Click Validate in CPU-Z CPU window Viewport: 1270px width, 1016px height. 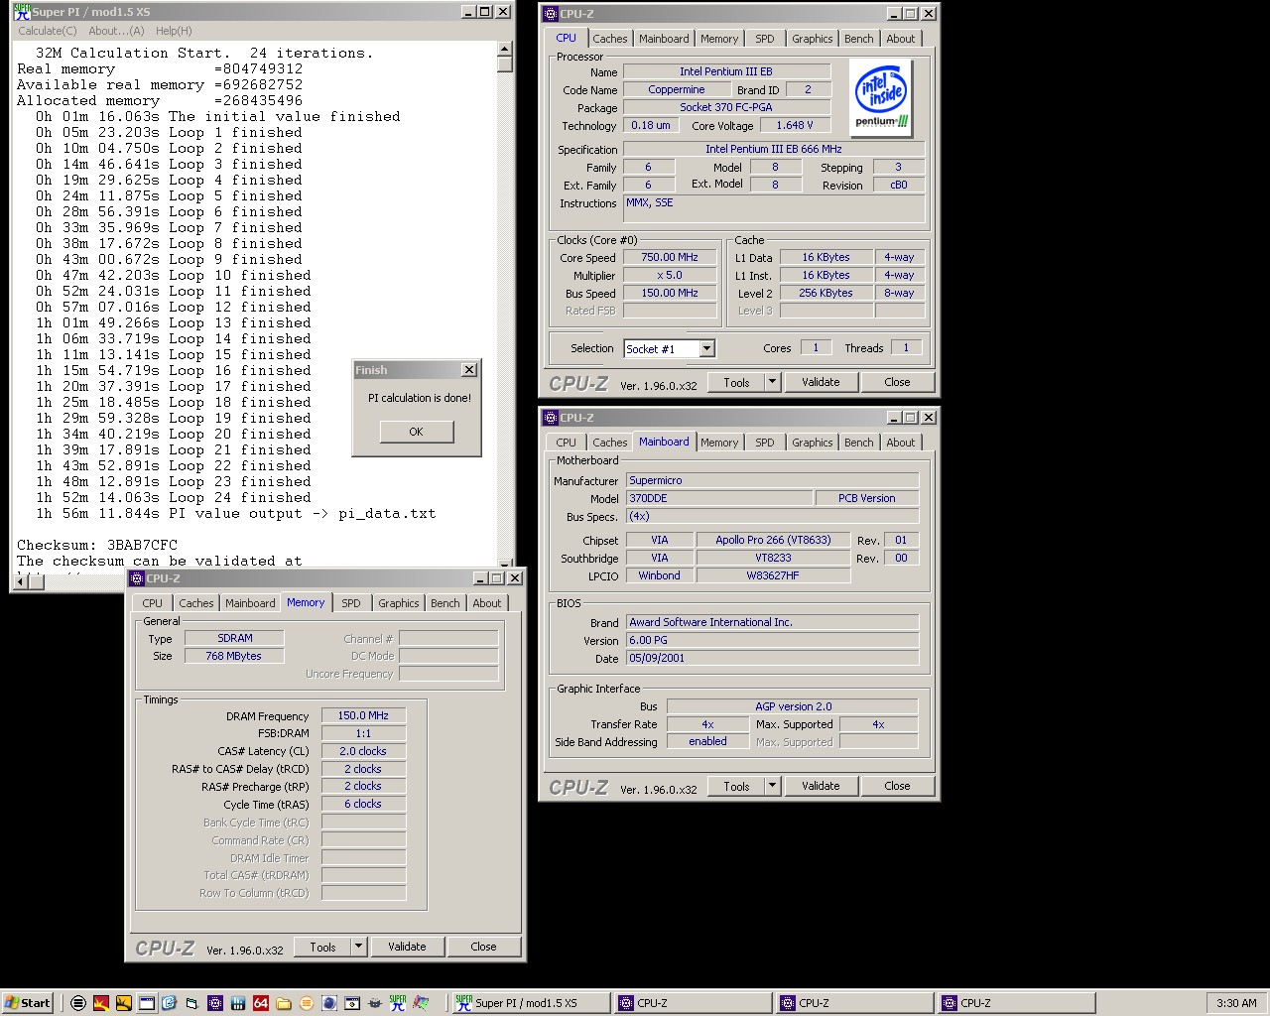821,382
